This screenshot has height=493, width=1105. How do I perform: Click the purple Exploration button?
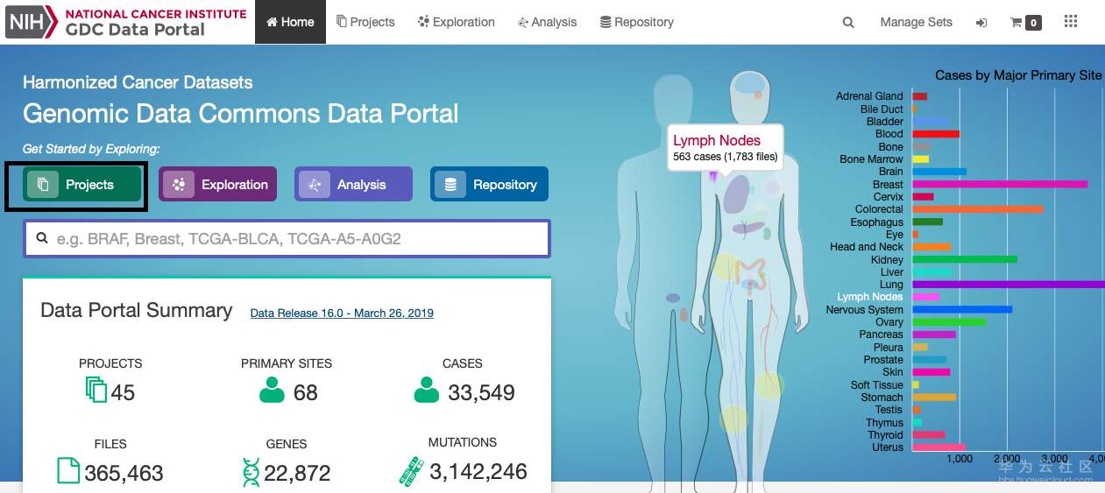point(218,185)
